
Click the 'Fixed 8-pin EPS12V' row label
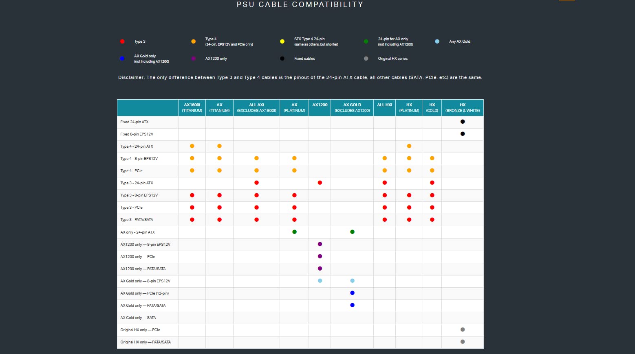pyautogui.click(x=137, y=134)
